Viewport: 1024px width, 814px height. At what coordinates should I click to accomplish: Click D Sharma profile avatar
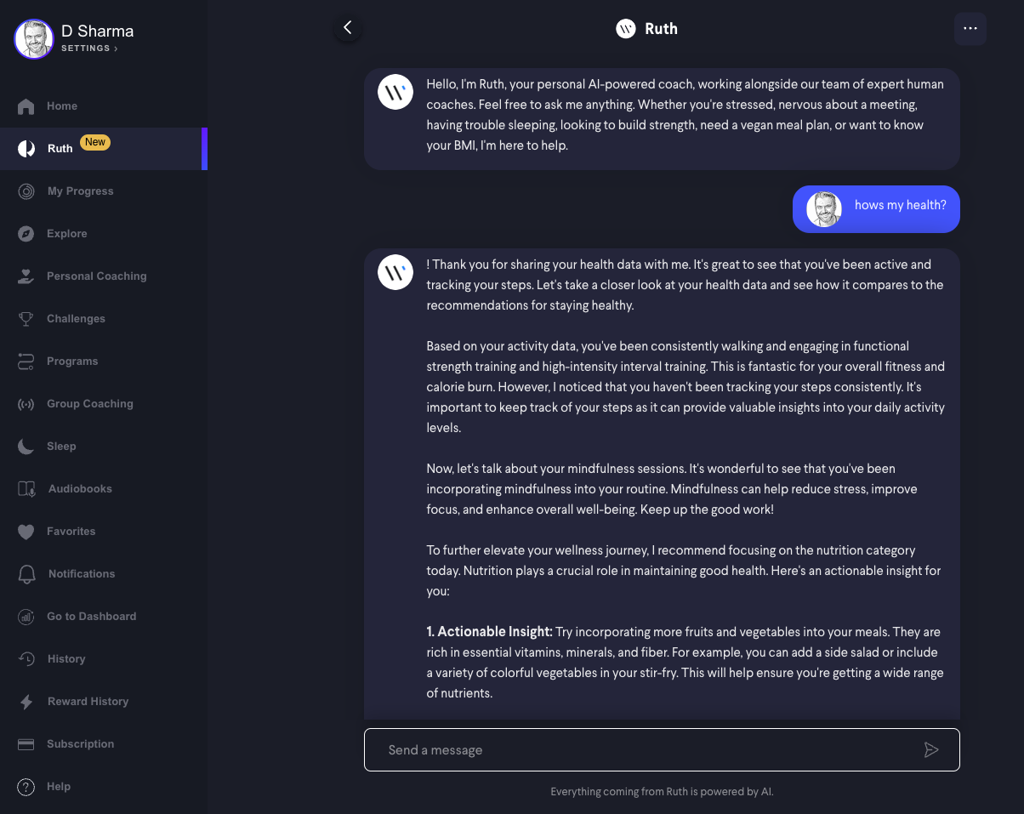(34, 39)
